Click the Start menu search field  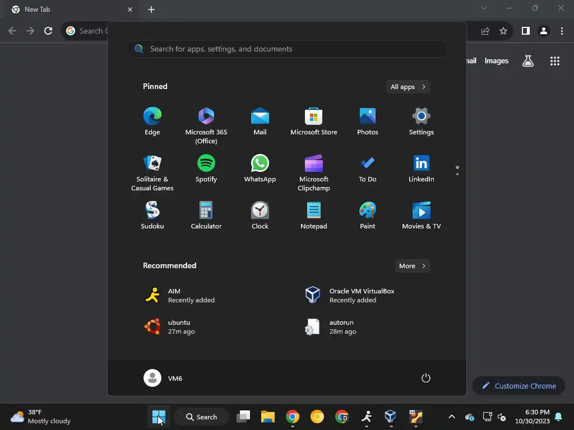click(x=286, y=49)
